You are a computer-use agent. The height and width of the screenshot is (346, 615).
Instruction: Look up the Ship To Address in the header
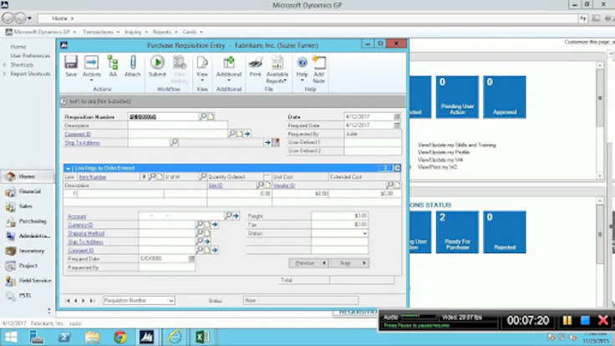[174, 142]
